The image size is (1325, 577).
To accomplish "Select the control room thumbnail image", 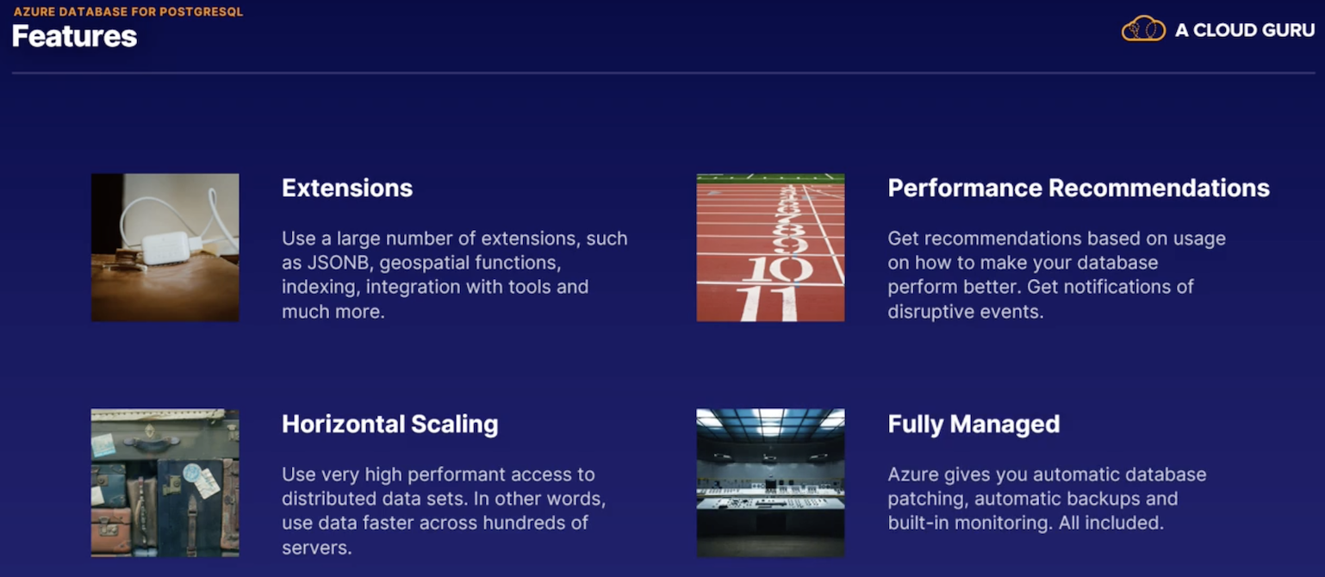I will point(770,483).
